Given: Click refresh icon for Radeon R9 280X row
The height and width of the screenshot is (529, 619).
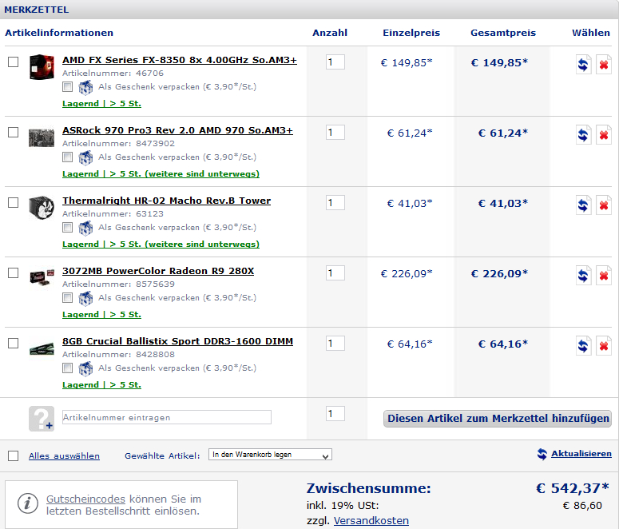Looking at the screenshot, I should [584, 275].
